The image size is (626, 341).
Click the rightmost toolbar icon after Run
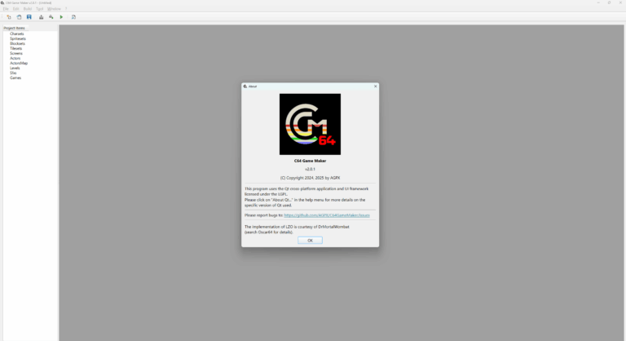[x=73, y=17]
